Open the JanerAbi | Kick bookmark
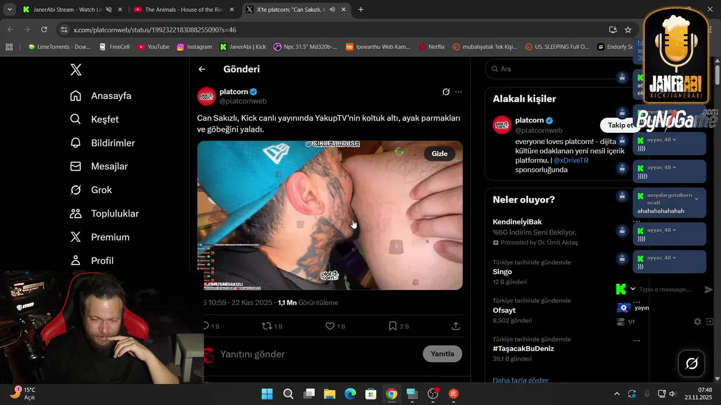This screenshot has height=405, width=721. [x=243, y=47]
